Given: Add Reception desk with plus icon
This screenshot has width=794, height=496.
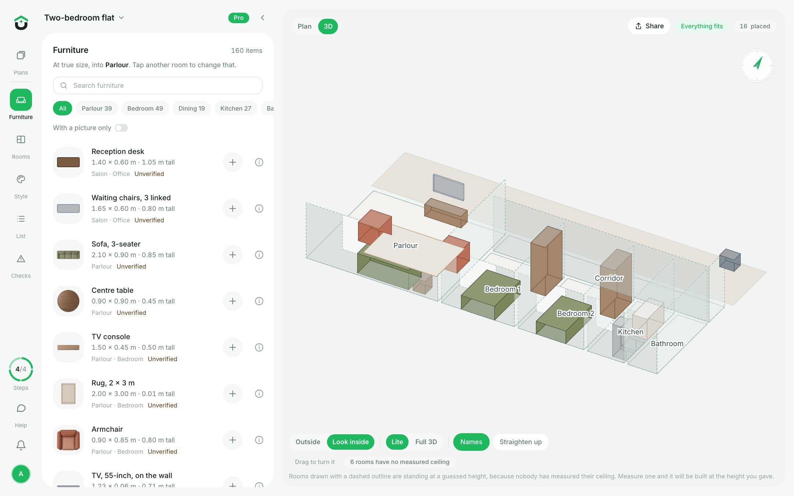Looking at the screenshot, I should click(x=233, y=162).
